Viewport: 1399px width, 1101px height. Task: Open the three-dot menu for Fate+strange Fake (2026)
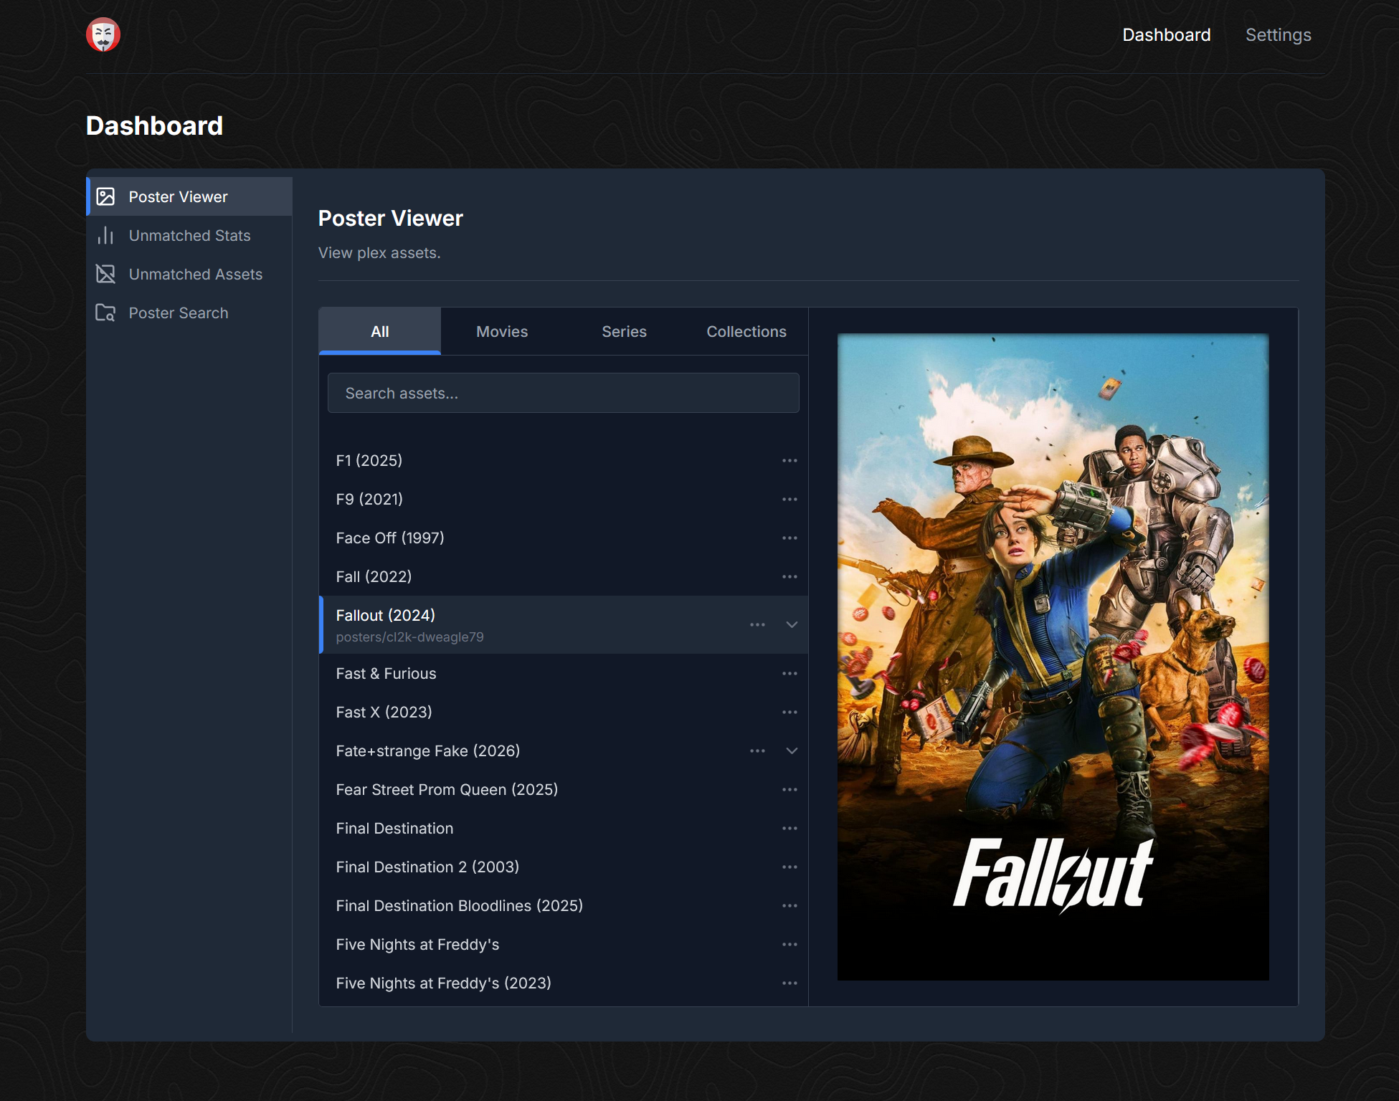(757, 750)
